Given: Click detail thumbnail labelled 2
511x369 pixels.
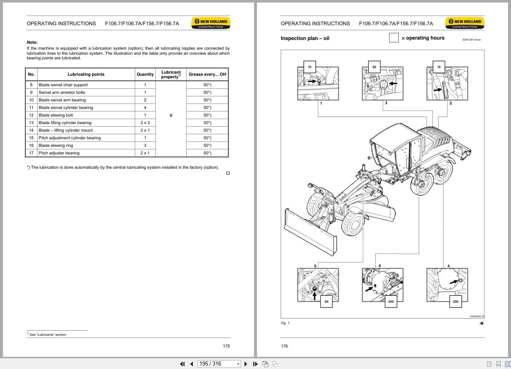Looking at the screenshot, I should pos(447,83).
